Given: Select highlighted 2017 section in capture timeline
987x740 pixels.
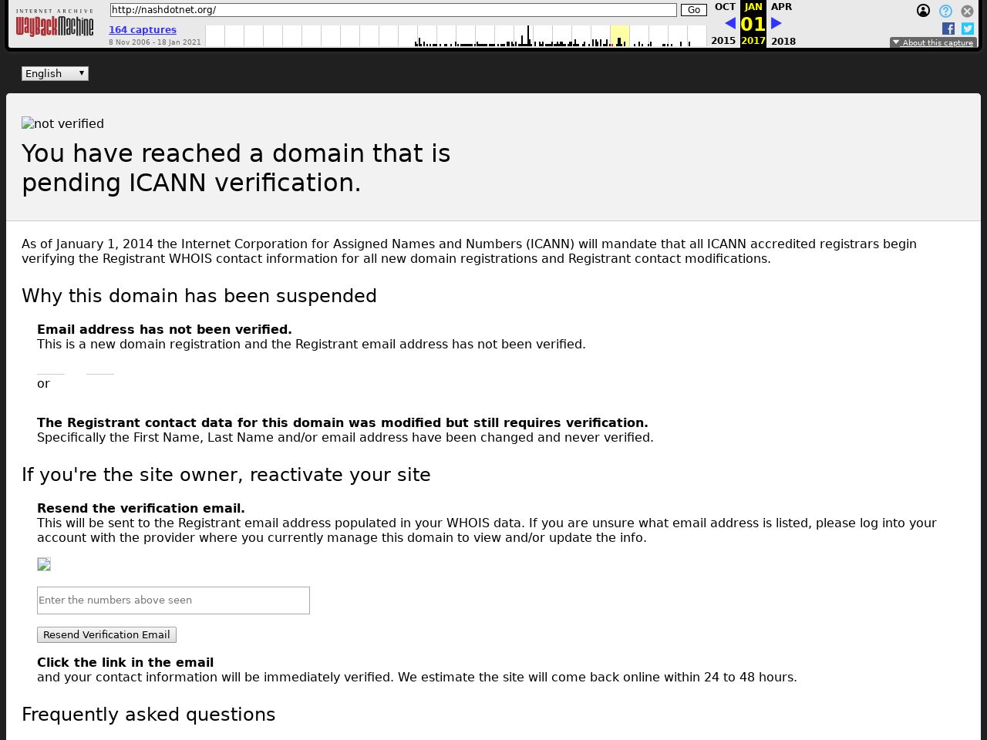Looking at the screenshot, I should coord(619,36).
